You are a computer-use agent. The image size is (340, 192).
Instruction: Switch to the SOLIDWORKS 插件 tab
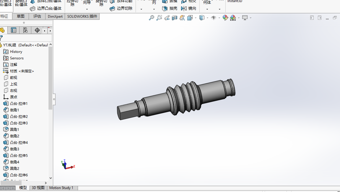tap(82, 16)
